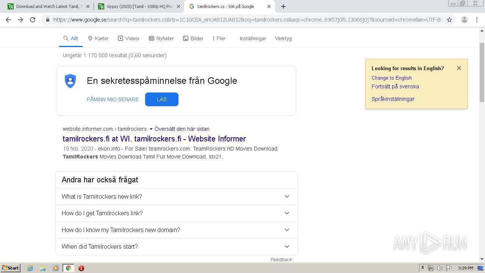Screen dimensions: 485x273
Task: Click 'Översätt den här sidan' link
Action: [x=182, y=129]
